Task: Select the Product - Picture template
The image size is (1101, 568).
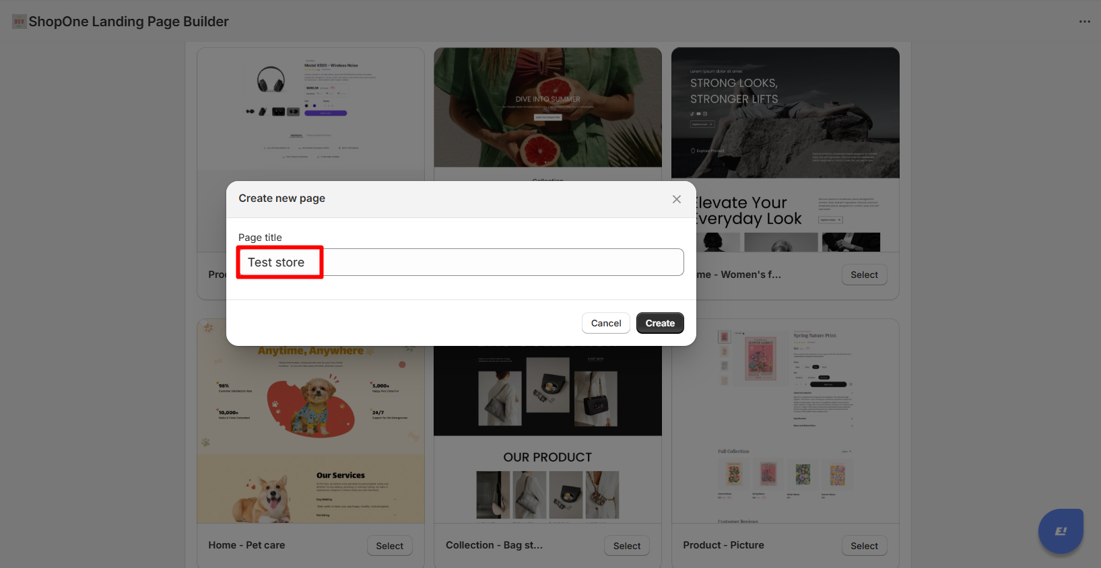Action: coord(864,546)
